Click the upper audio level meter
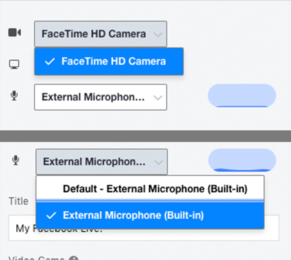Image resolution: width=291 pixels, height=260 pixels. point(242,96)
